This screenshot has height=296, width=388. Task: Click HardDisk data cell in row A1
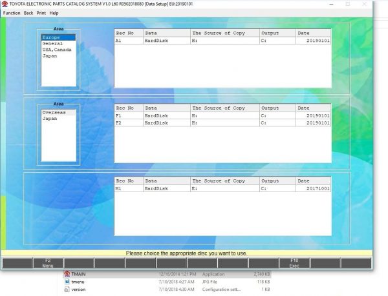click(x=167, y=41)
